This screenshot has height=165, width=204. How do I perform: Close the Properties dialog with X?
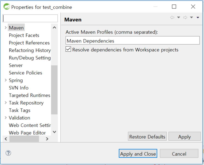pyautogui.click(x=193, y=7)
